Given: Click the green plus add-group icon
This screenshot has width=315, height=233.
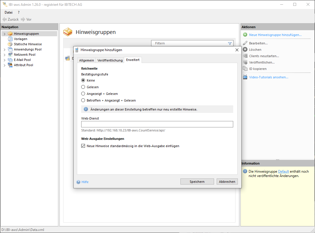Looking at the screenshot, I should click(x=245, y=35).
